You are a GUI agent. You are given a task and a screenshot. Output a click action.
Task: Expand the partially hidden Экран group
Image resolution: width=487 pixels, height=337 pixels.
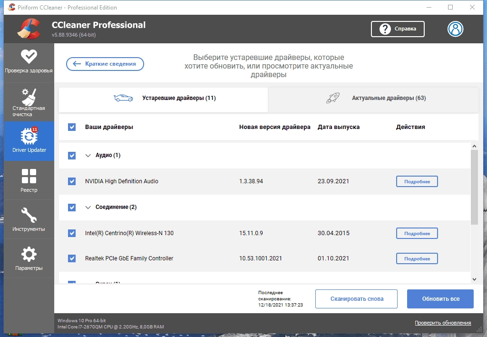(88, 283)
